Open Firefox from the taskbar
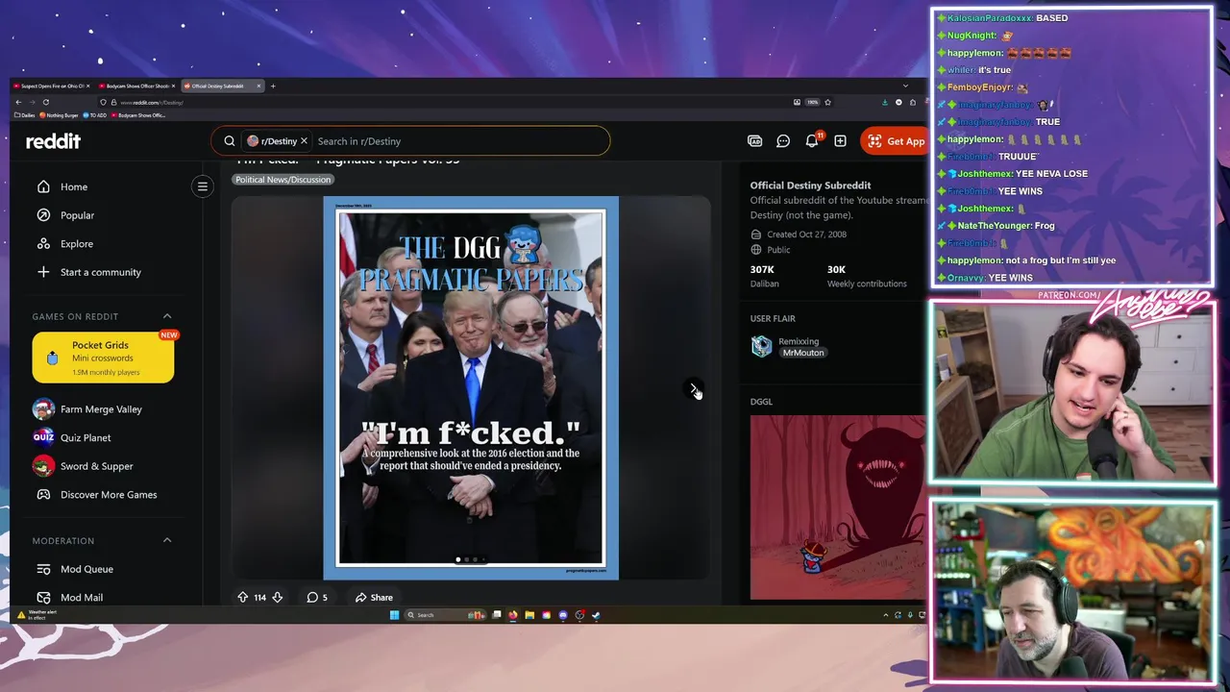Screen dimensions: 1230x692 (x=512, y=615)
